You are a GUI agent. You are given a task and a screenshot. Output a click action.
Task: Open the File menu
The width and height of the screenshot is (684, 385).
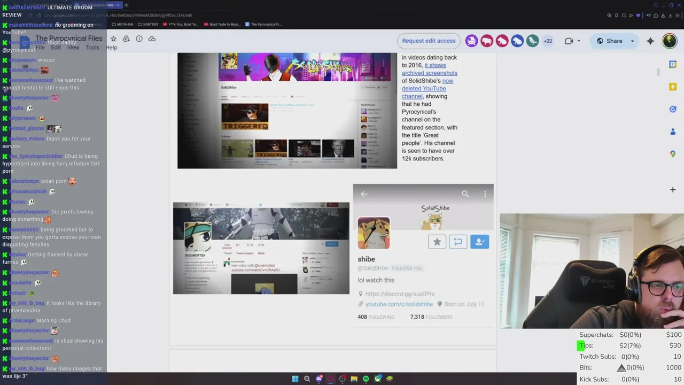pos(40,48)
